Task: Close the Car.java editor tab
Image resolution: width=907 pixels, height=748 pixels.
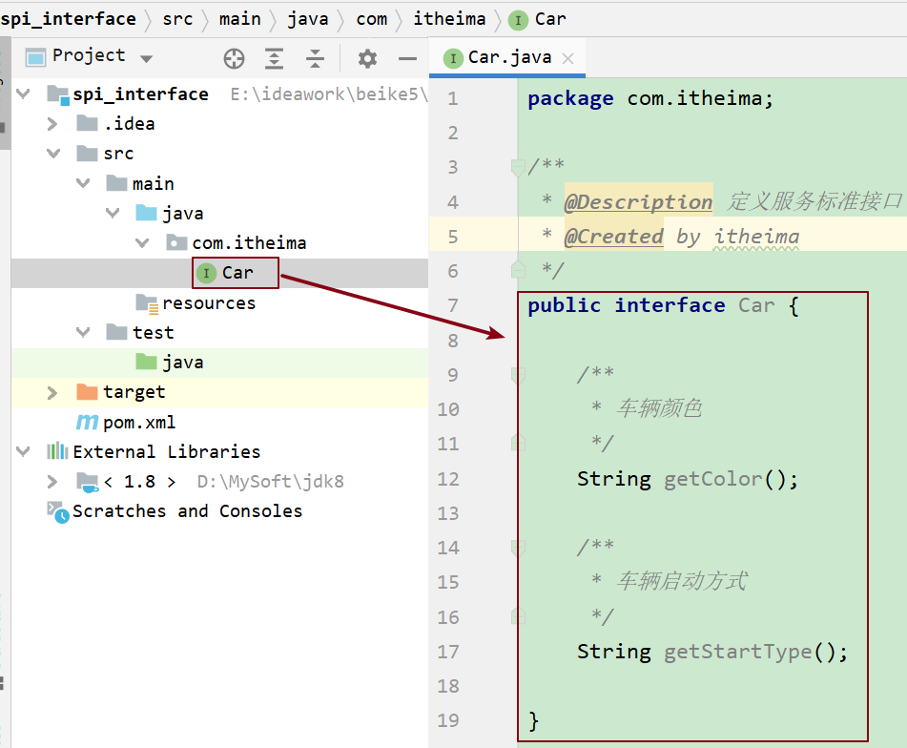Action: pyautogui.click(x=568, y=58)
